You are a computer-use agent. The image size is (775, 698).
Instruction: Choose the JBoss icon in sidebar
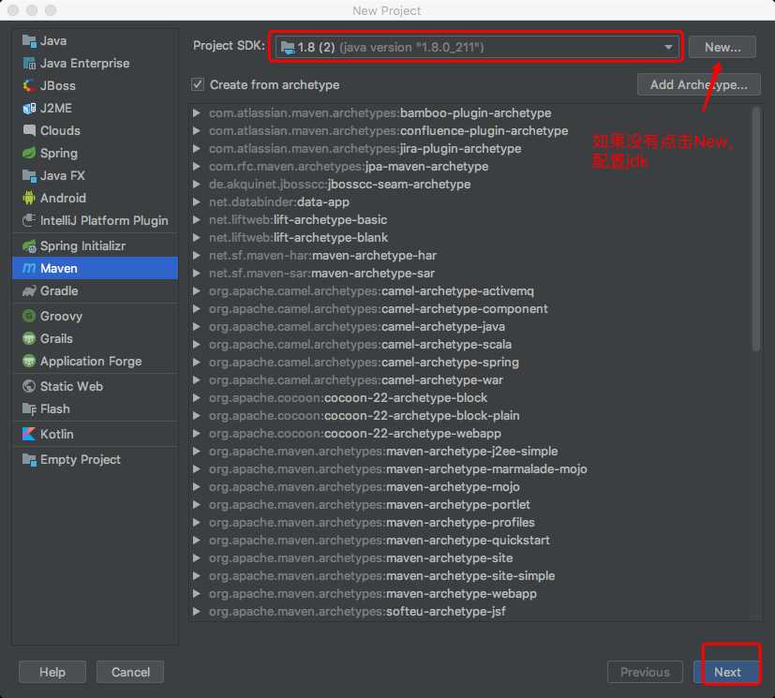click(29, 86)
